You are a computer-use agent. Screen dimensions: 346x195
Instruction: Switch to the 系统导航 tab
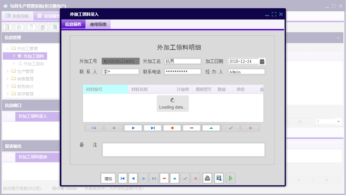coord(17,15)
